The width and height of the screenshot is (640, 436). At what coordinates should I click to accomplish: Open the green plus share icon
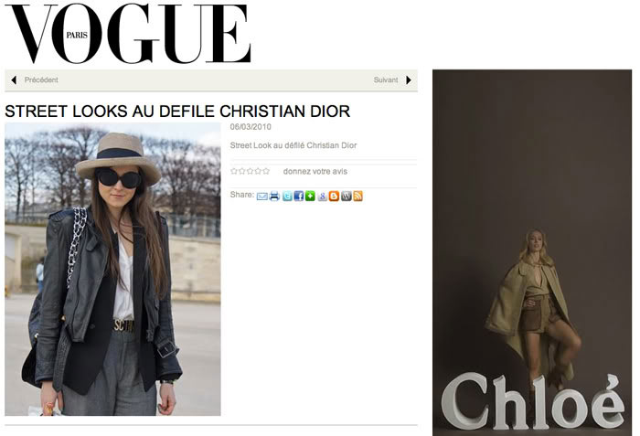(310, 196)
